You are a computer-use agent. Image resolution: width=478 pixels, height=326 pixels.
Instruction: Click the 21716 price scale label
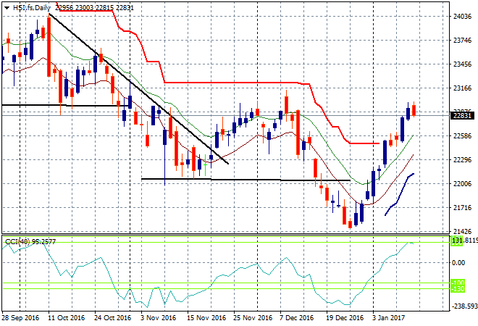click(x=463, y=208)
